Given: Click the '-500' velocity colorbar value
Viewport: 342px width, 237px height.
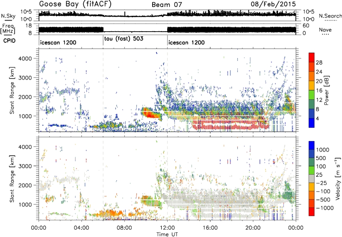Looking at the screenshot, I should [x=323, y=200].
